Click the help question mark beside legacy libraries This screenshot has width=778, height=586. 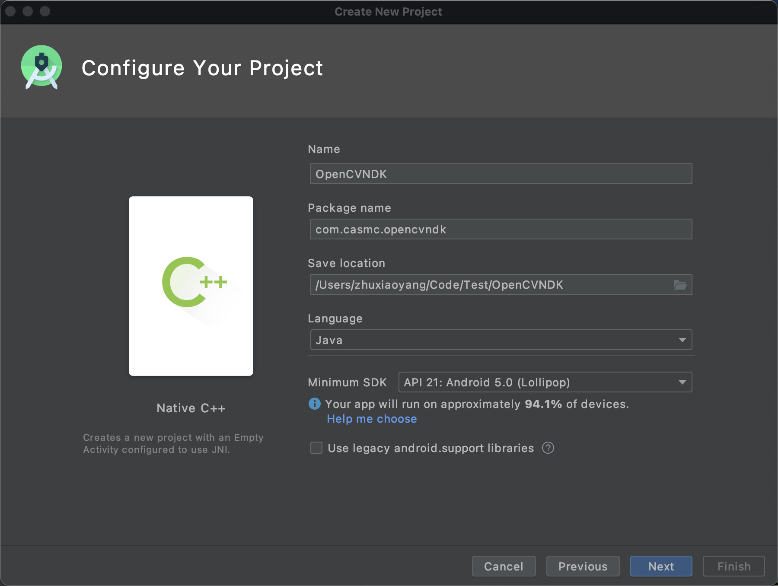tap(548, 448)
